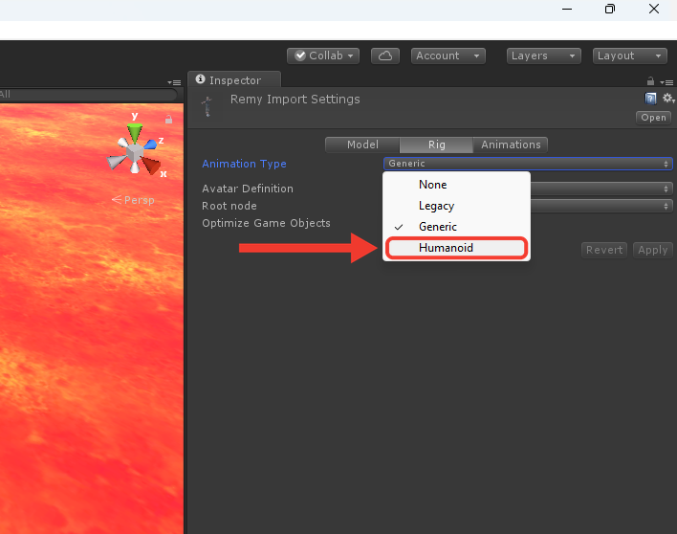Click the Inspector info icon
677x534 pixels.
click(201, 79)
